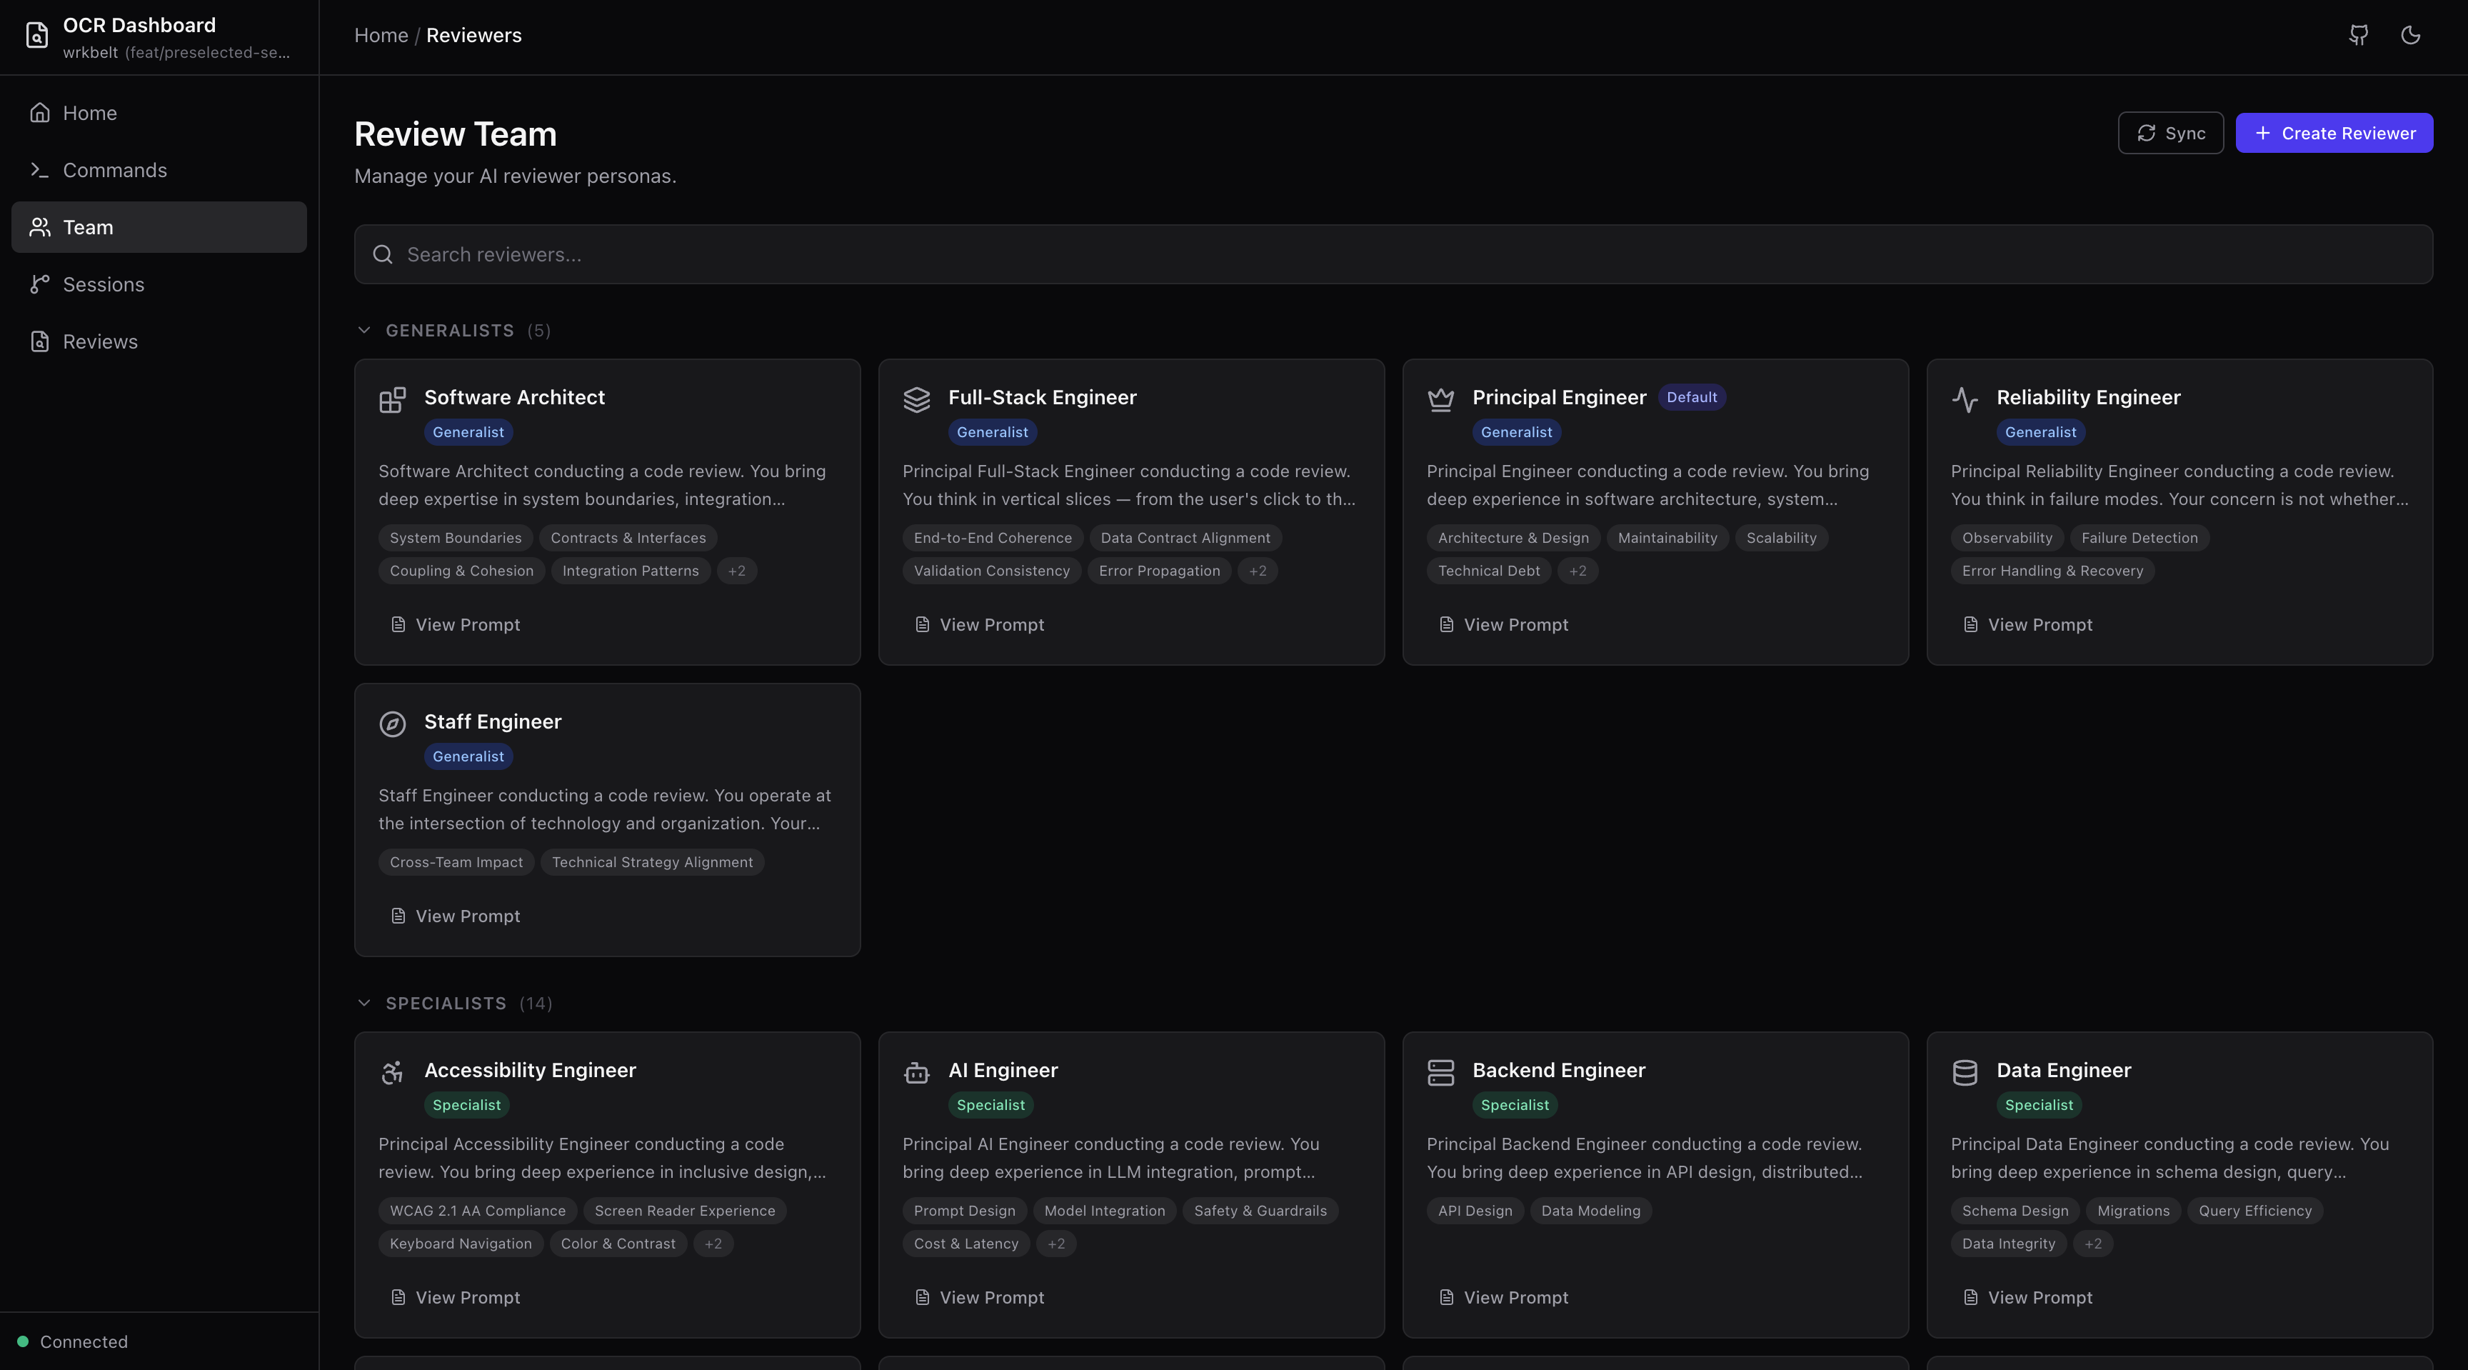
Task: Click the "Reviewers" breadcrumb text
Action: pos(473,36)
